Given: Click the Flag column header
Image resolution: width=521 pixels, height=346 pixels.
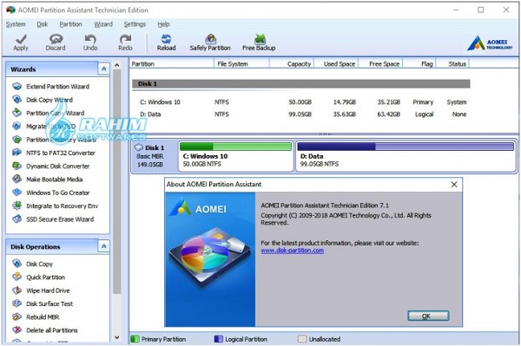Looking at the screenshot, I should click(419, 63).
